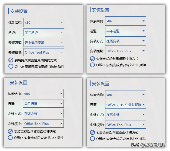Expand Office Tool Plus dropdown in Office 2019 panel
Image resolution: width=170 pixels, height=151 pixels.
click(x=125, y=125)
